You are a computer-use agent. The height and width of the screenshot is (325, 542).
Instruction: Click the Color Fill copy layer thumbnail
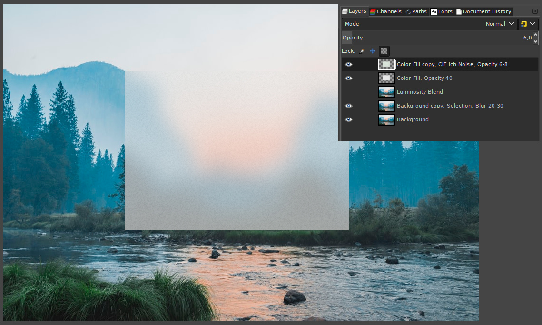(386, 64)
